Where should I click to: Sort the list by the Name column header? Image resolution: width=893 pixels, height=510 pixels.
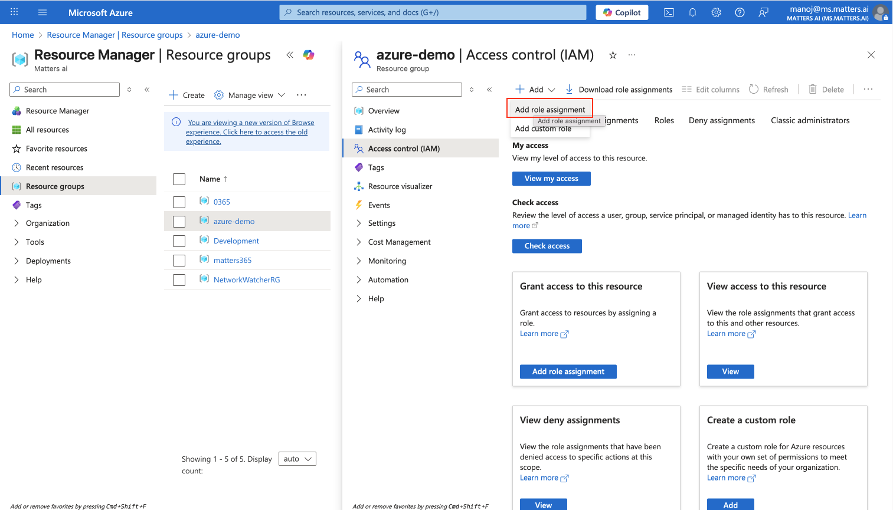point(213,179)
